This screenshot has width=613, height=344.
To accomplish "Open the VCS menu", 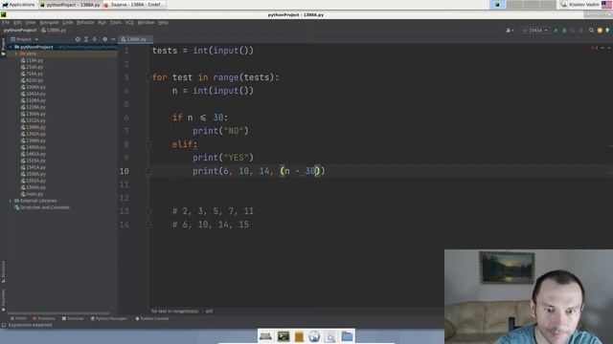I will pos(129,23).
